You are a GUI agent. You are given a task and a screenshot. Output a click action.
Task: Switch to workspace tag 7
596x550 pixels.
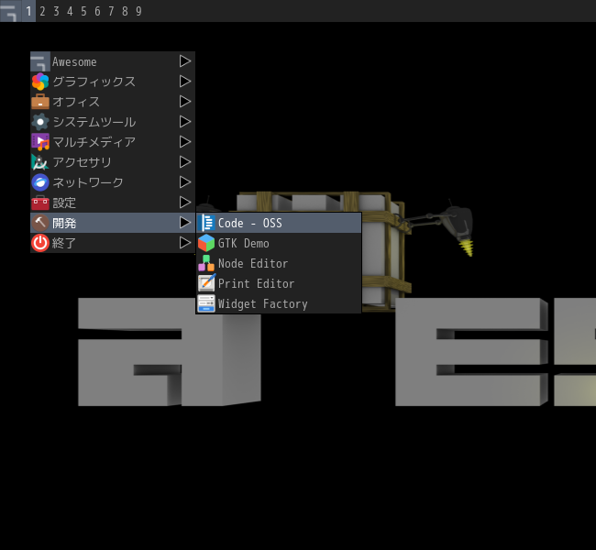coord(111,11)
